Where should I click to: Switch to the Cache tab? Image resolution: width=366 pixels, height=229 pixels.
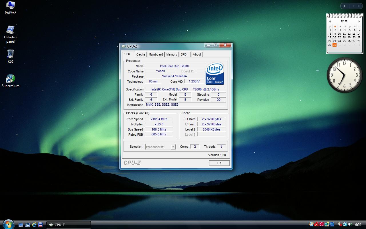click(141, 54)
